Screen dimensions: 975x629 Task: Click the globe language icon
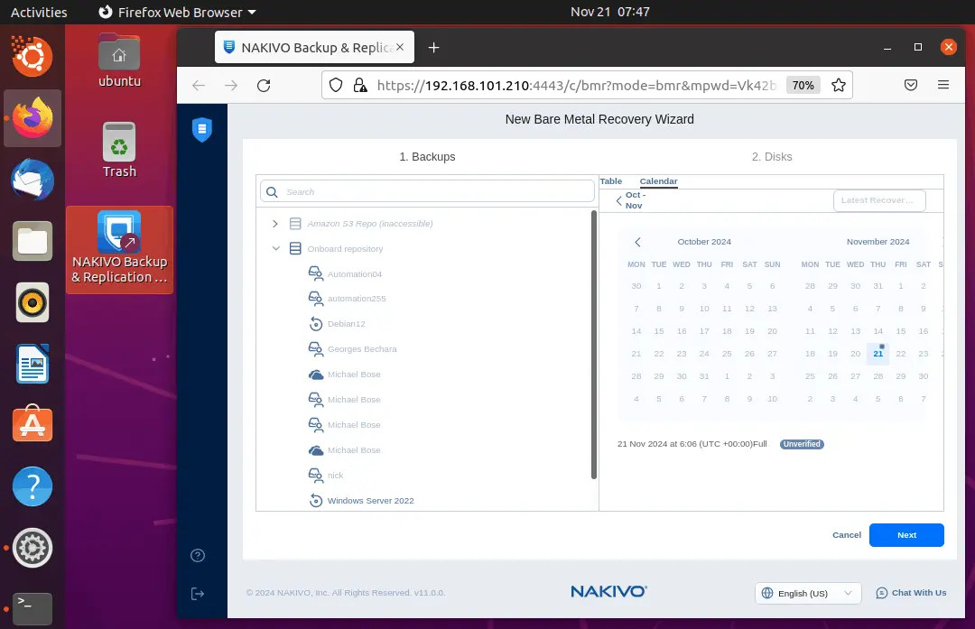coord(767,593)
